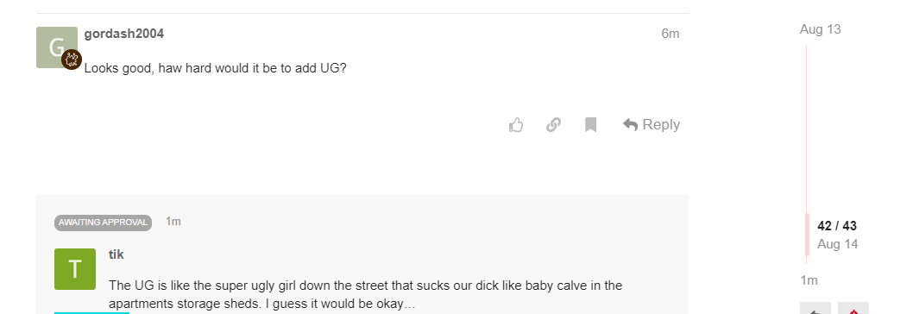Screen dimensions: 913x314
Task: Click the 6m post timestamp
Action: [x=671, y=34]
